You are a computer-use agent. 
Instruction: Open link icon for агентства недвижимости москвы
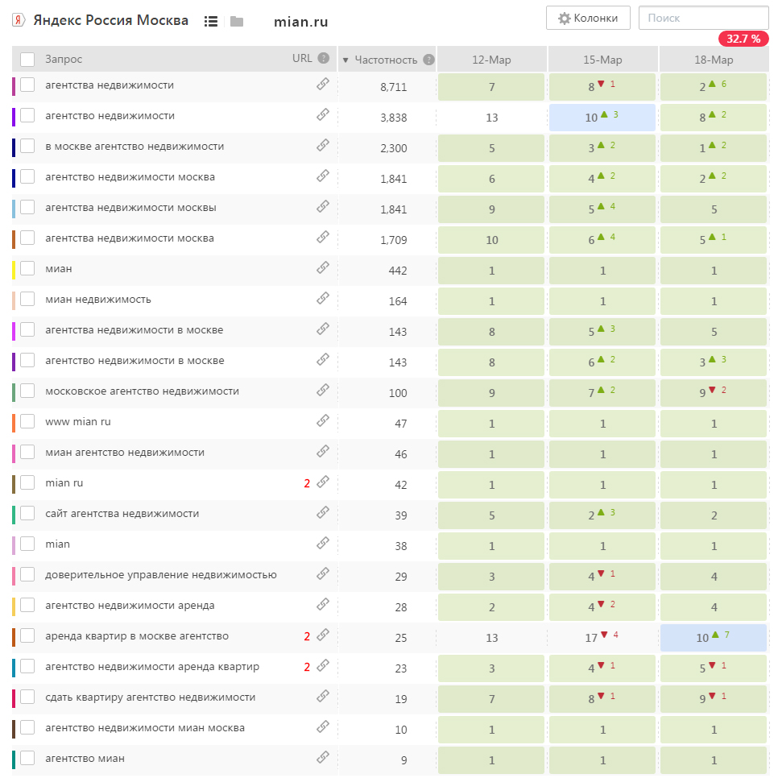point(323,206)
